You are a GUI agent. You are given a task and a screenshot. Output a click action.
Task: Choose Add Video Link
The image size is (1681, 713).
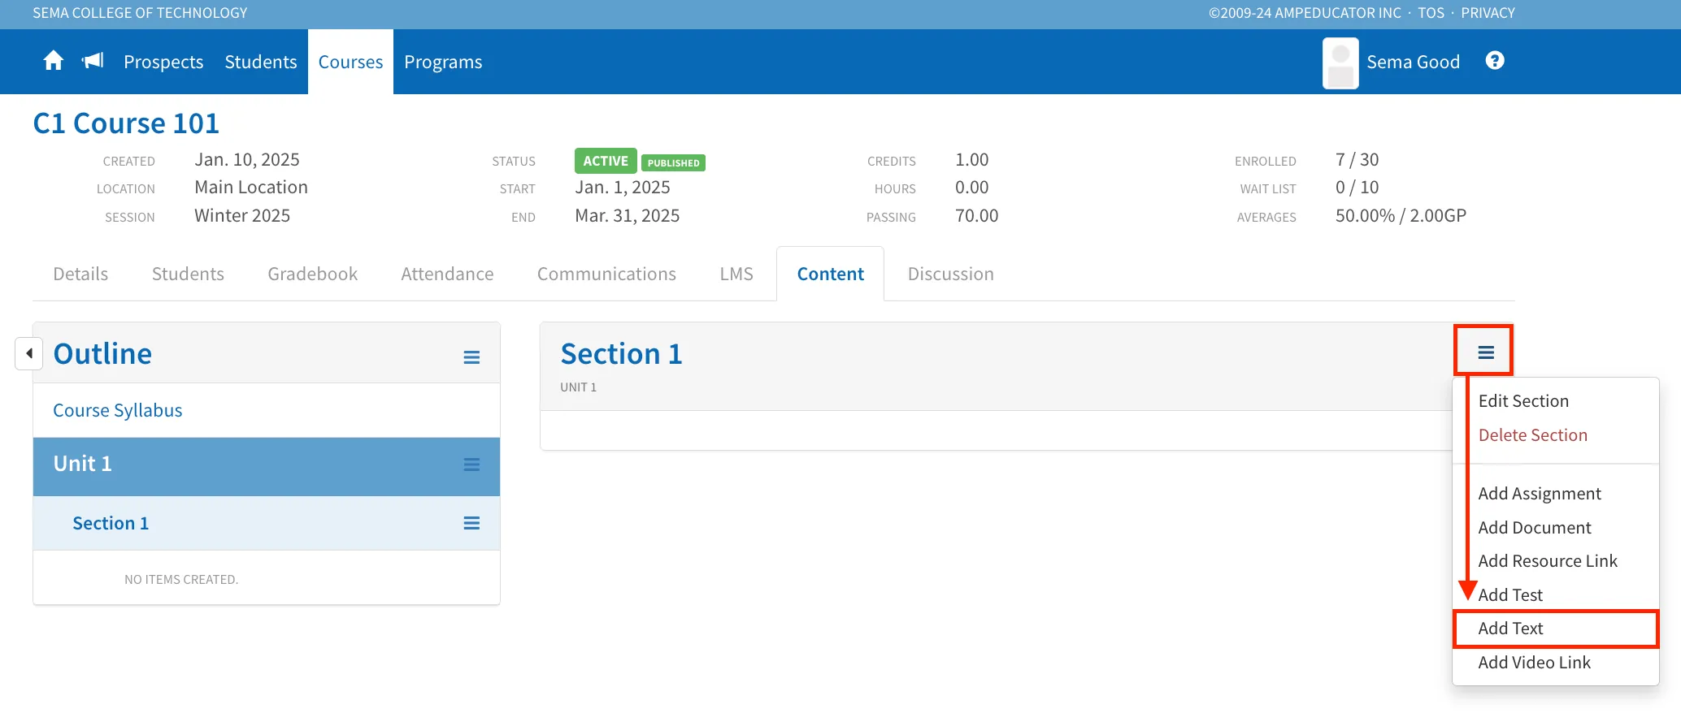[x=1534, y=663]
